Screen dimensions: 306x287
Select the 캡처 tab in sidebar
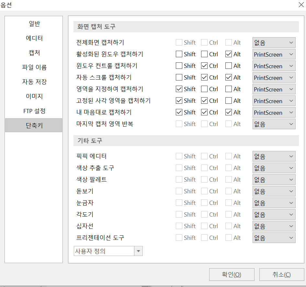tap(34, 53)
